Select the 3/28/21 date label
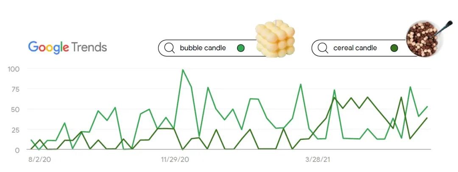Image resolution: width=458 pixels, height=172 pixels. (x=318, y=160)
